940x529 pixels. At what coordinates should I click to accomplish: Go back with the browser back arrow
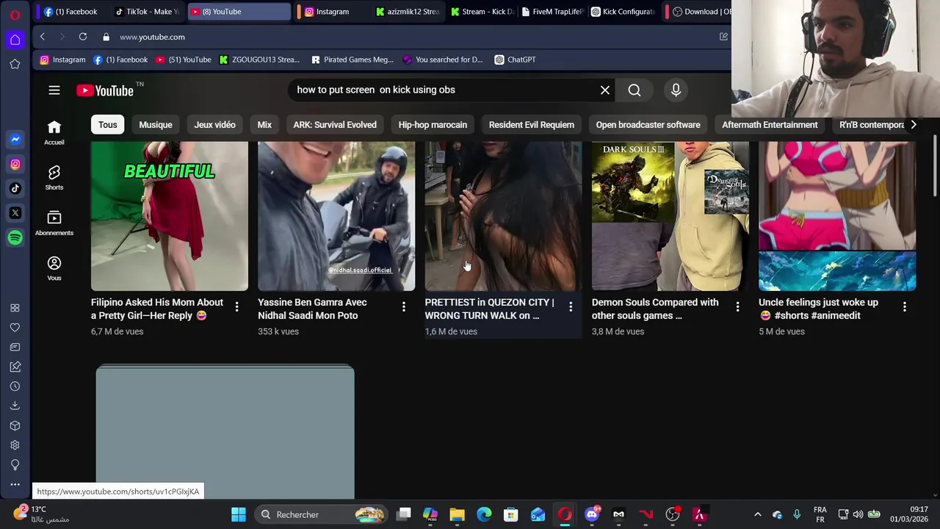click(43, 37)
